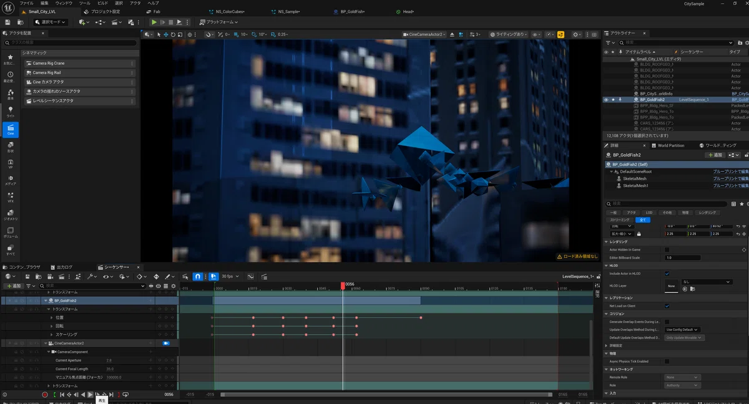Select the viewport translate (move) tool
The height and width of the screenshot is (404, 749).
(166, 34)
